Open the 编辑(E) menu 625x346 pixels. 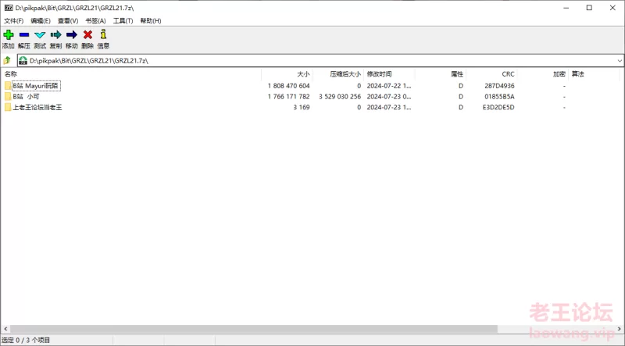coord(41,21)
